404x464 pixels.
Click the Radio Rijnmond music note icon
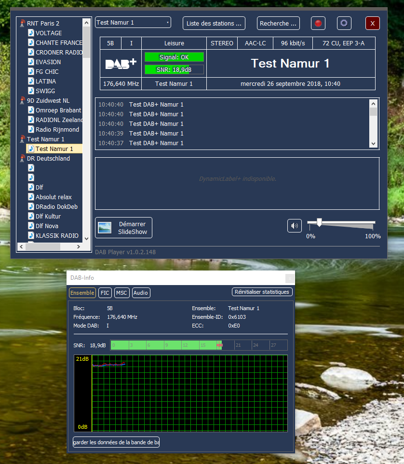coord(31,129)
